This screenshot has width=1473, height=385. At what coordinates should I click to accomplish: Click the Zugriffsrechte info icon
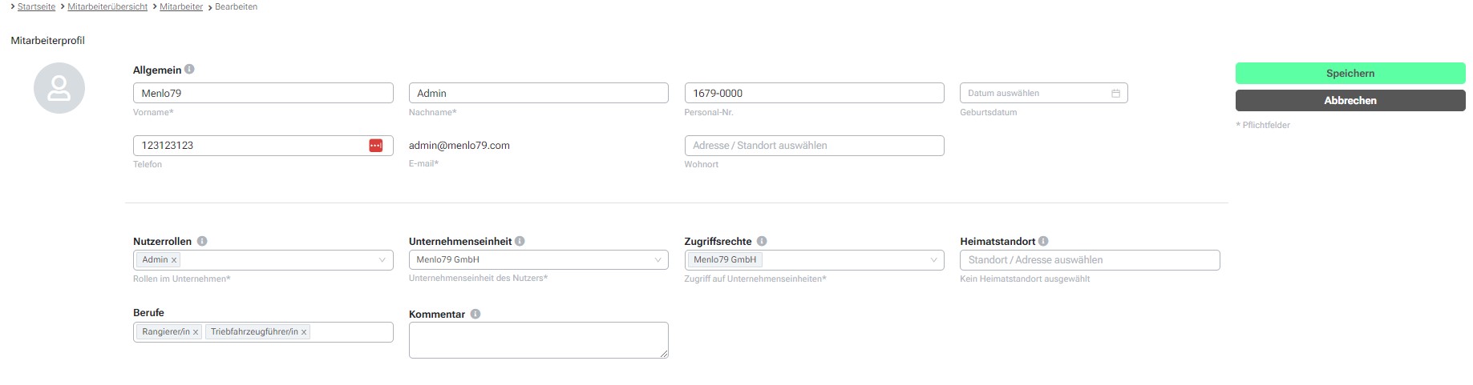click(x=762, y=241)
